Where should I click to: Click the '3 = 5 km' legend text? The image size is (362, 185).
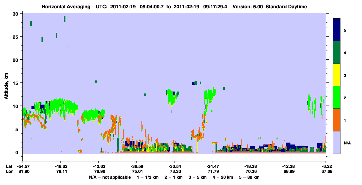198,177
